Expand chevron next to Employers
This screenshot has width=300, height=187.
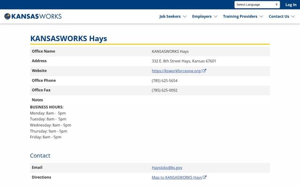pyautogui.click(x=216, y=17)
